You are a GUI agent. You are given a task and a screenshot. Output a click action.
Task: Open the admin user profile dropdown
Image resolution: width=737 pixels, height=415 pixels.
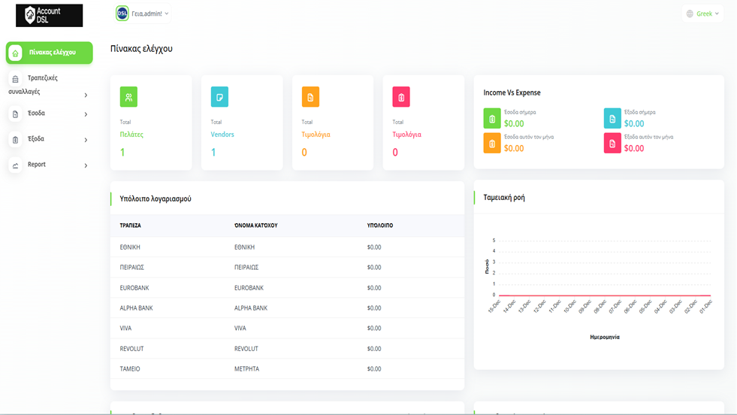tap(143, 14)
